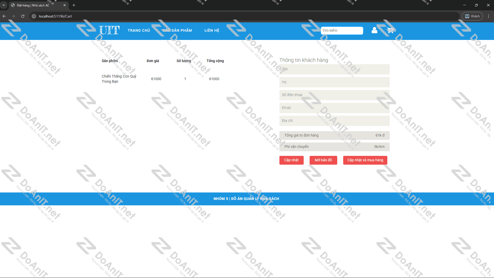This screenshot has height=278, width=494.
Task: Minimize the browser window
Action: (x=464, y=5)
